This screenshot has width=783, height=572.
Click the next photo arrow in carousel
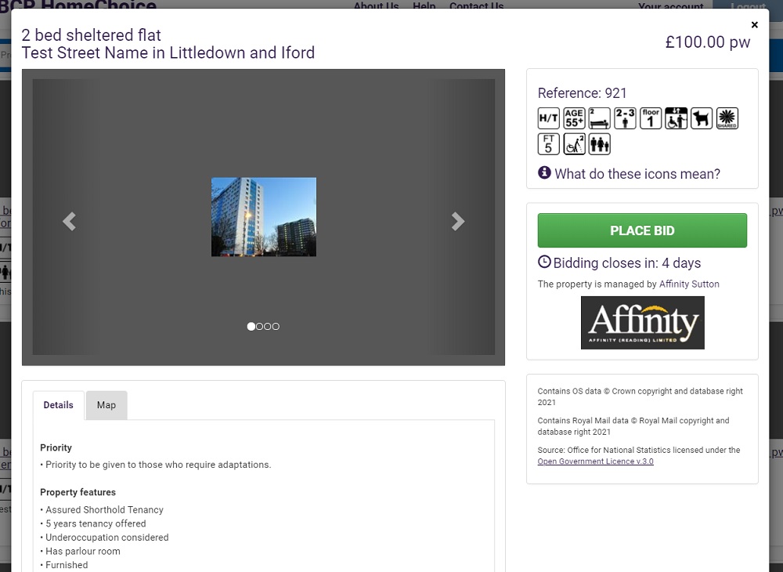(x=458, y=221)
